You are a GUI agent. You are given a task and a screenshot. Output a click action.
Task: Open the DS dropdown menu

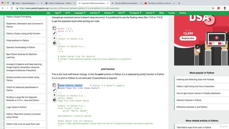point(68,13)
